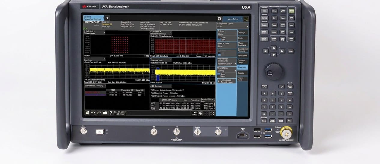380x164 pixels.
Task: Click the redo arrow icon in bottom toolbar
Action: (99, 113)
